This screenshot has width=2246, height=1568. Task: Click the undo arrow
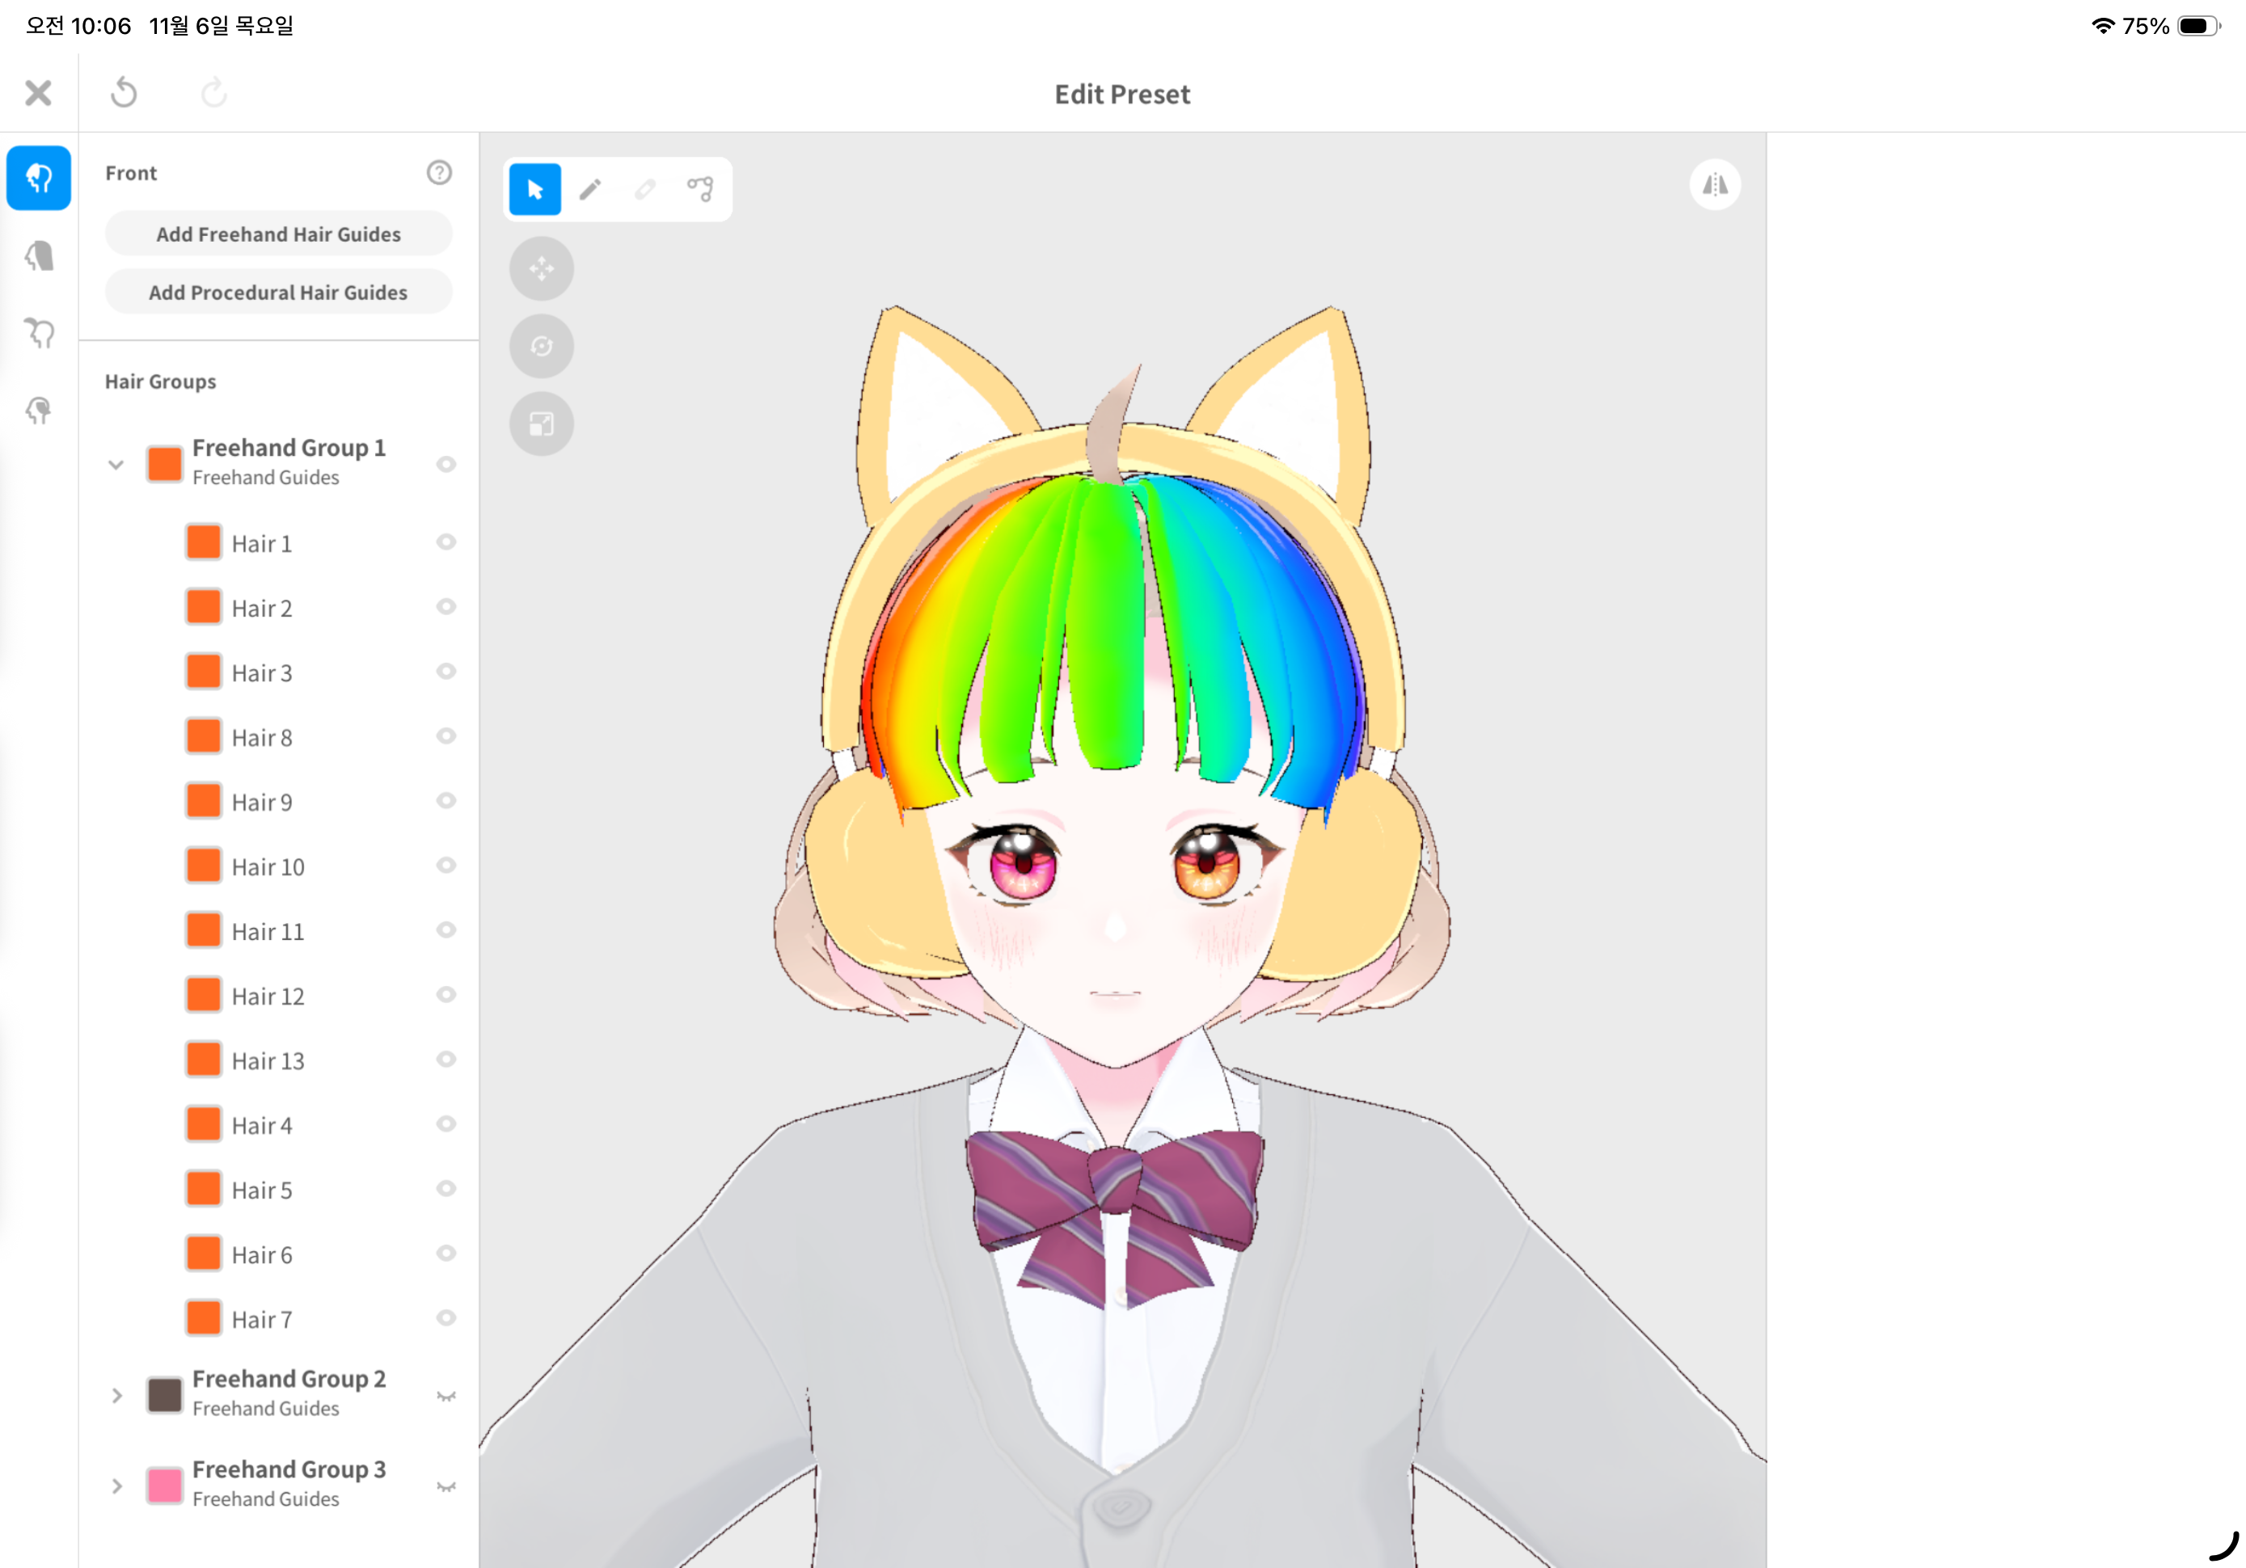point(125,94)
